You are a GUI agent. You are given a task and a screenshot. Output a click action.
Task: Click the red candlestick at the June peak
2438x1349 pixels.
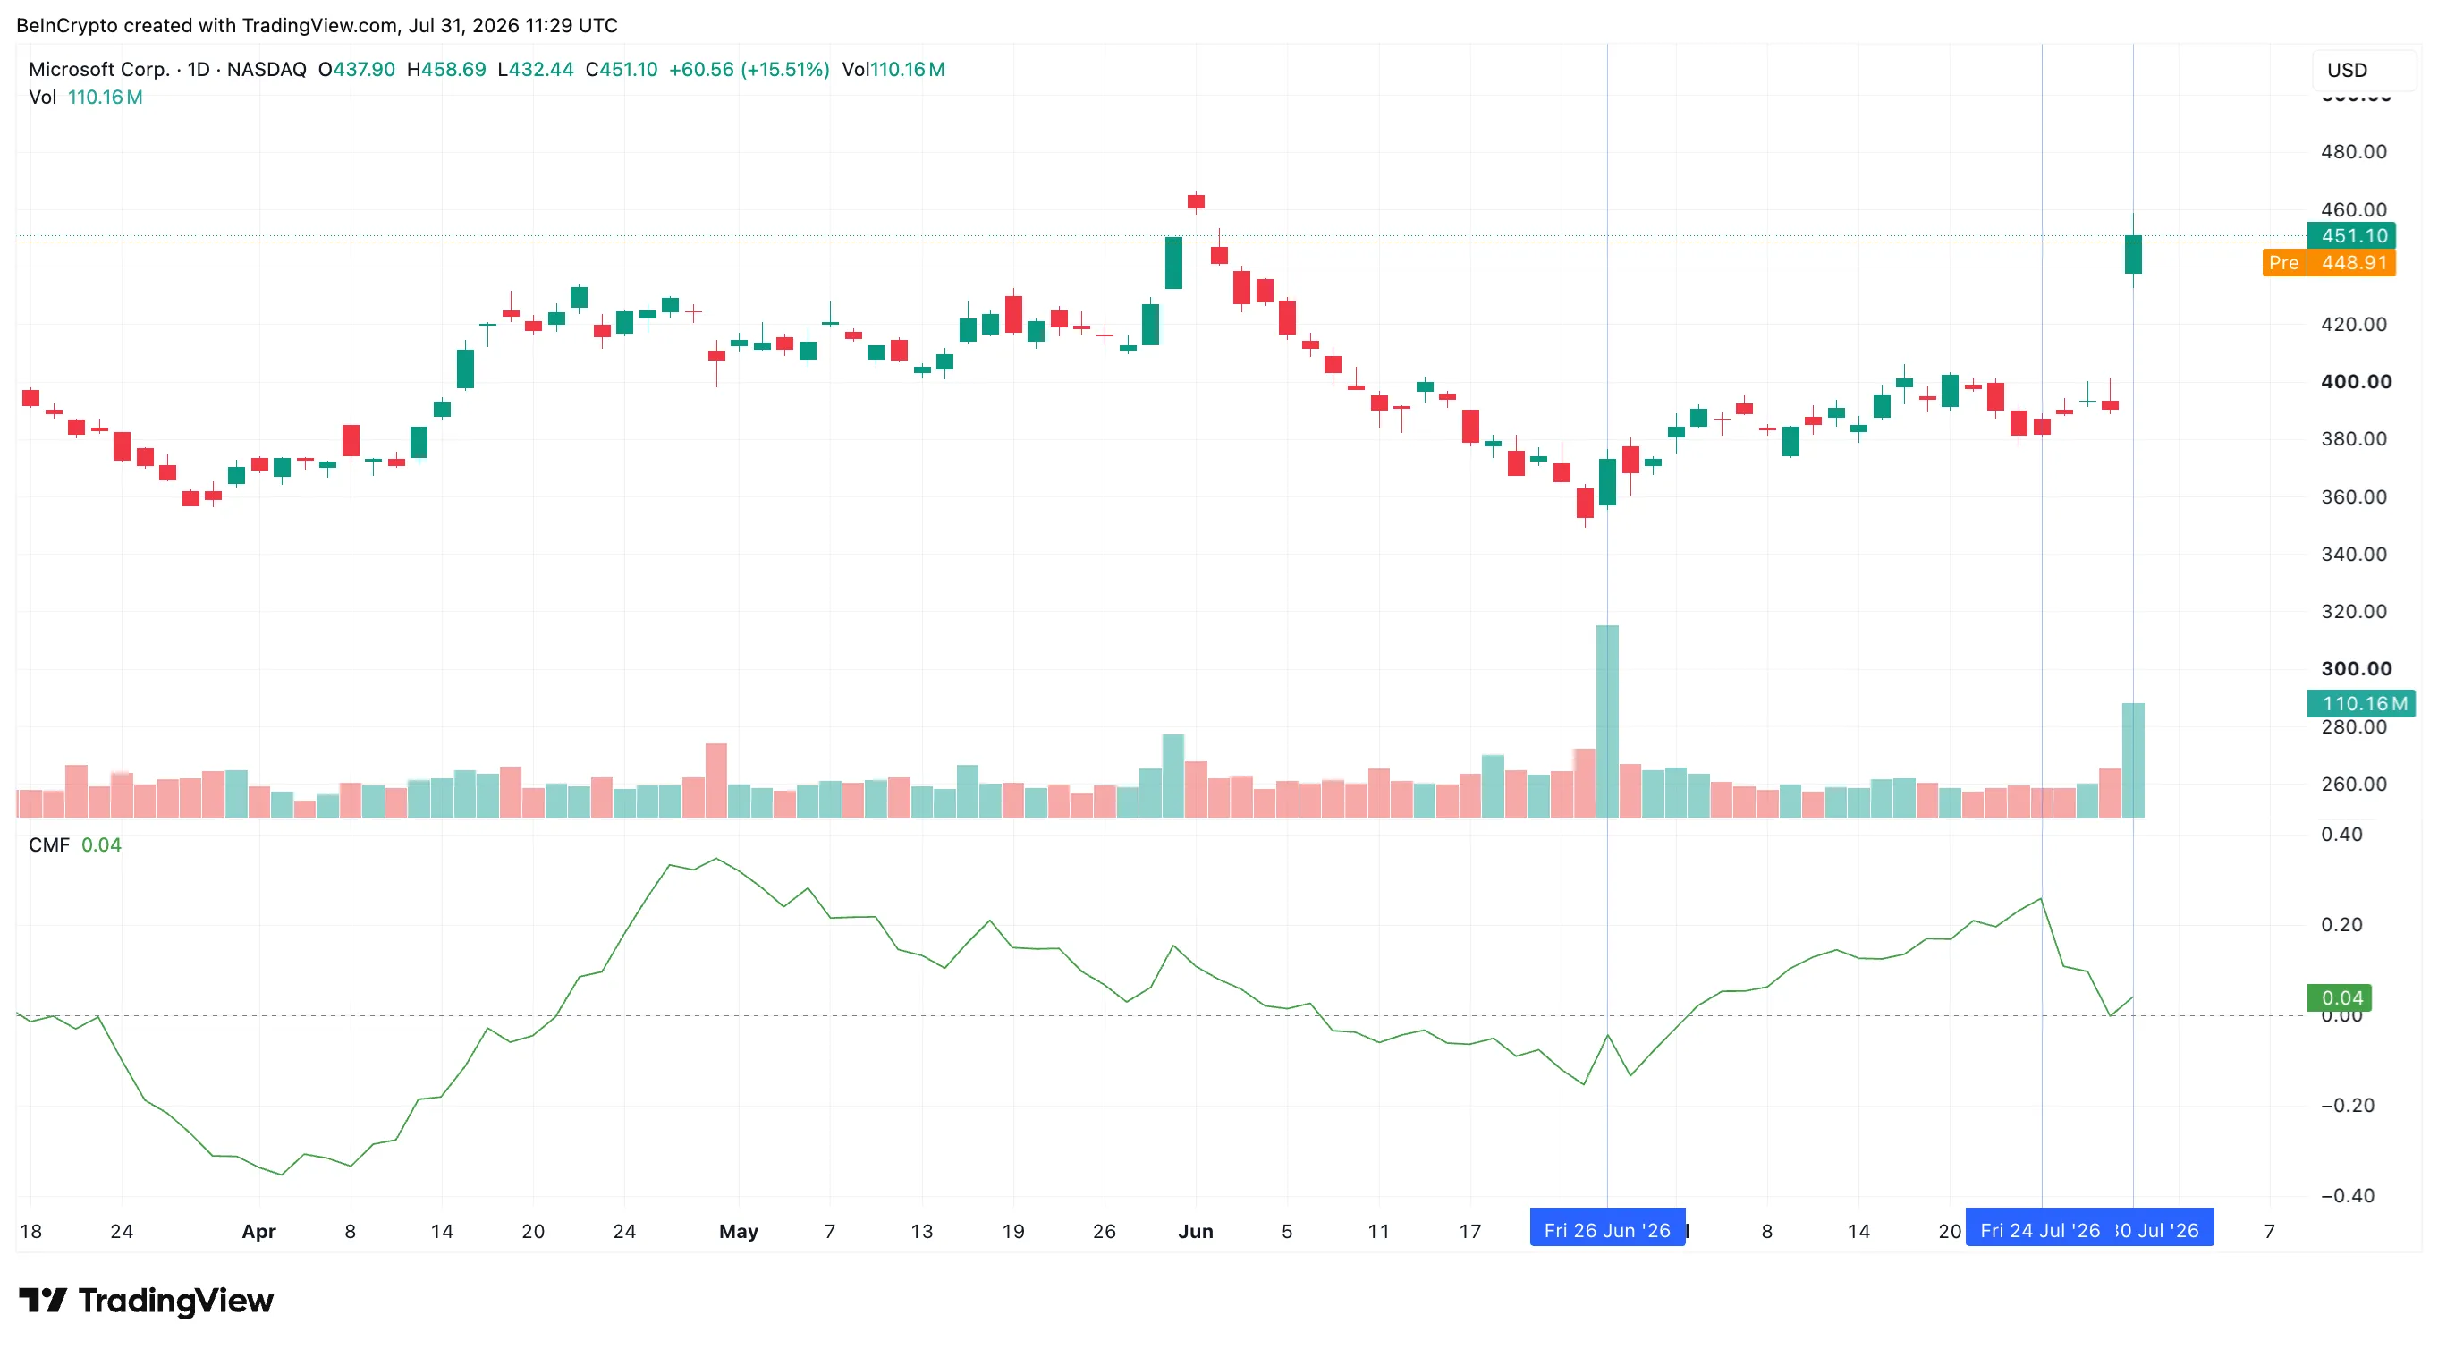[1197, 201]
